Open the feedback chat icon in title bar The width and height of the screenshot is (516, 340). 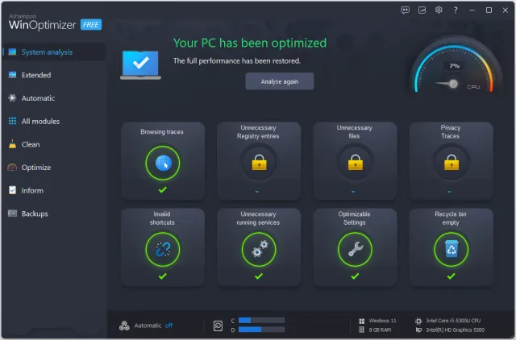(405, 10)
